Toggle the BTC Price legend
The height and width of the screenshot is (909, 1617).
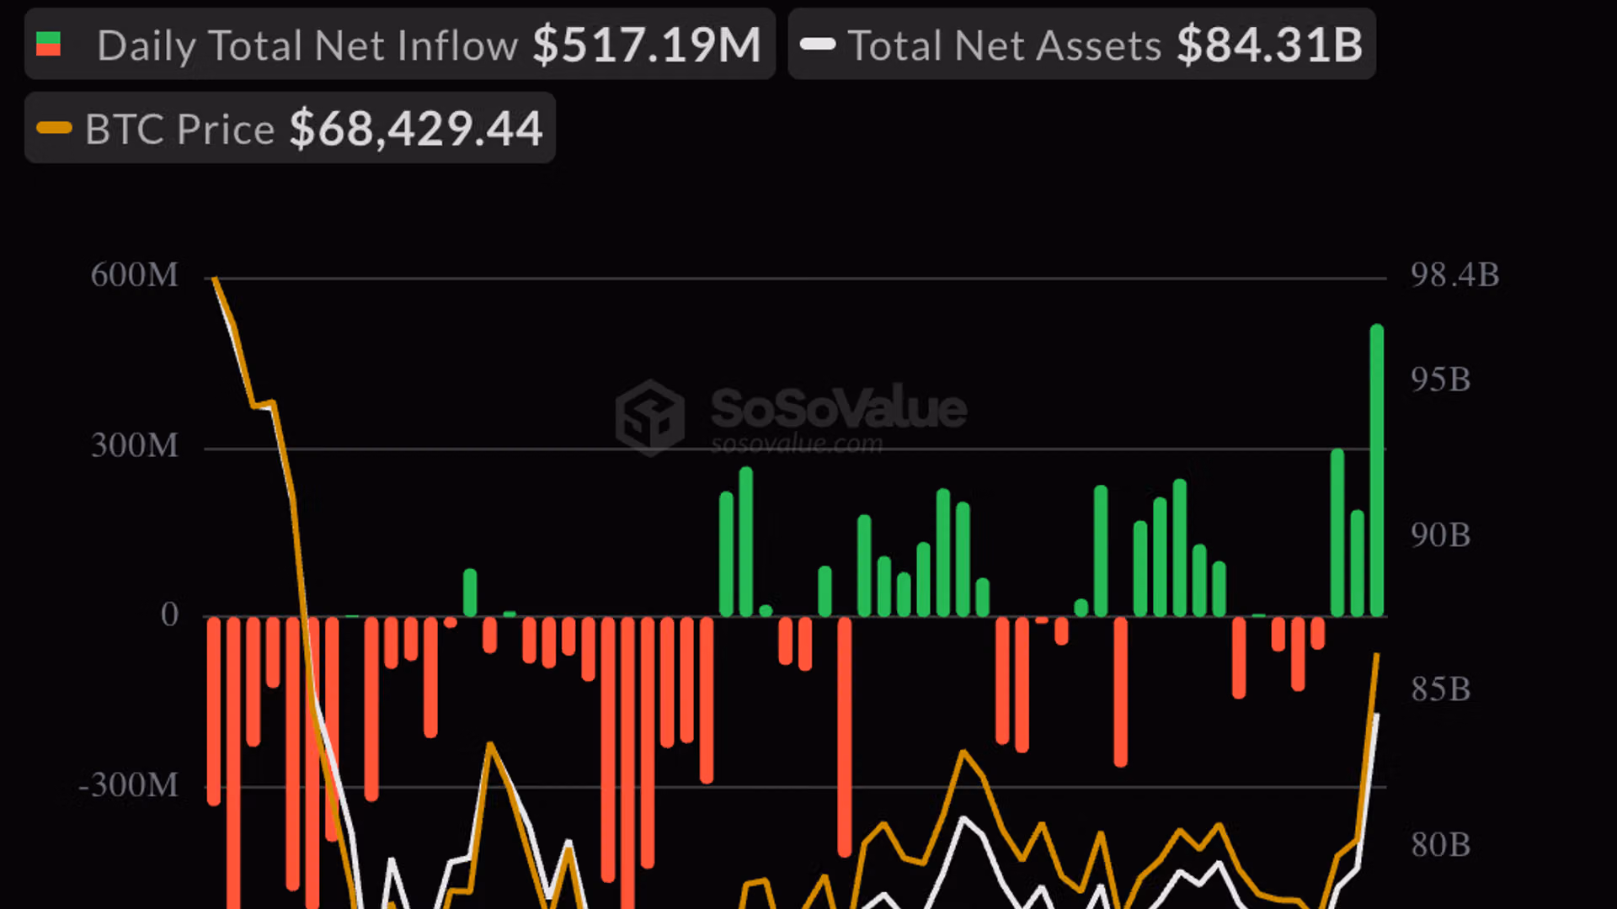[290, 128]
